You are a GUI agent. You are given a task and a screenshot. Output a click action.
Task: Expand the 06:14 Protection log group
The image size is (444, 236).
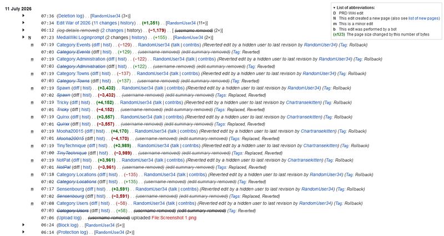pos(23,232)
